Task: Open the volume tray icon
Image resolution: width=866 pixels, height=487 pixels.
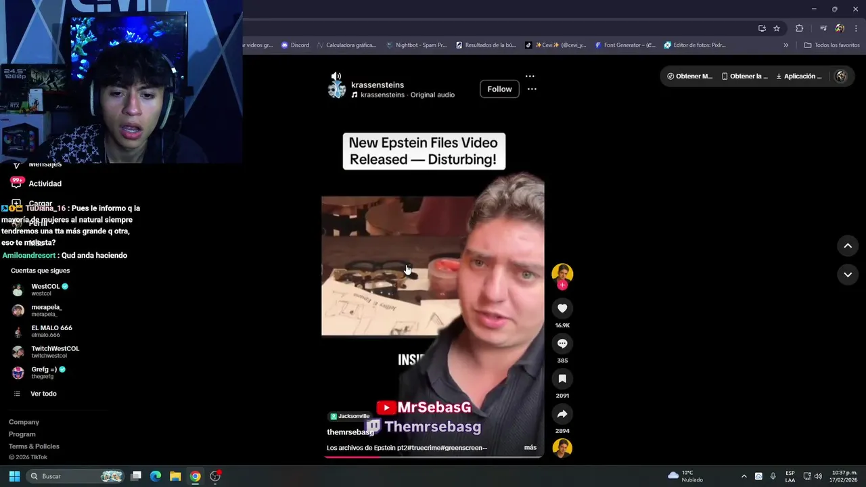Action: click(x=818, y=476)
